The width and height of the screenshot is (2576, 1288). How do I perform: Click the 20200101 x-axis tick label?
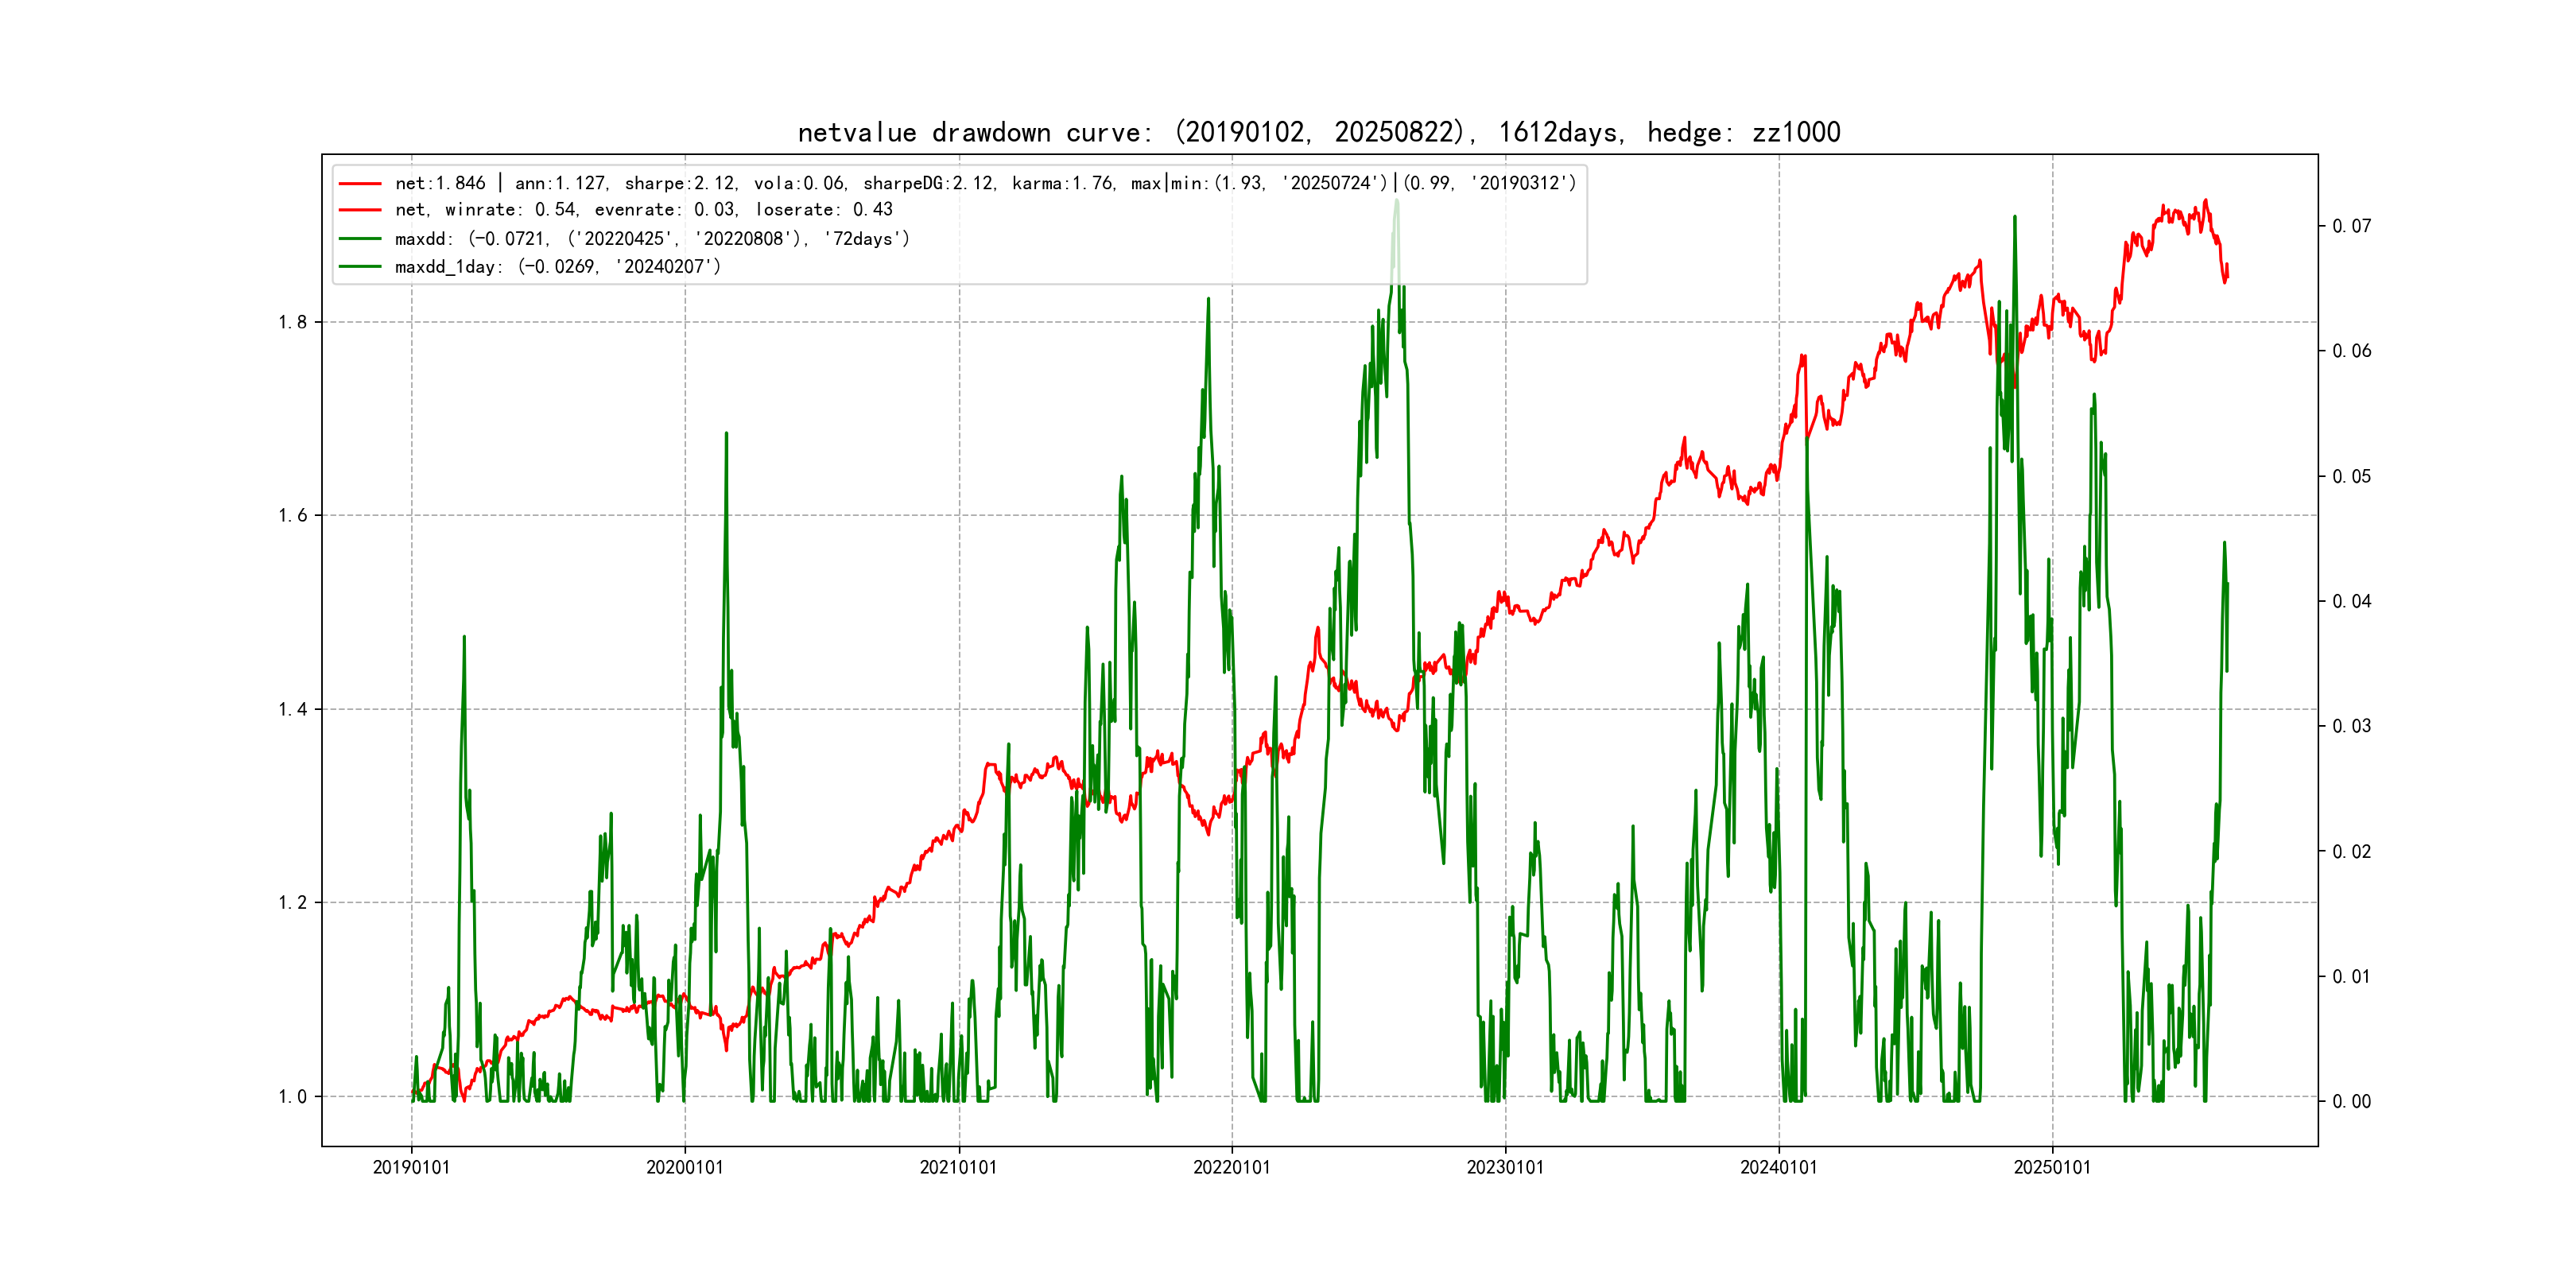pyautogui.click(x=684, y=1168)
